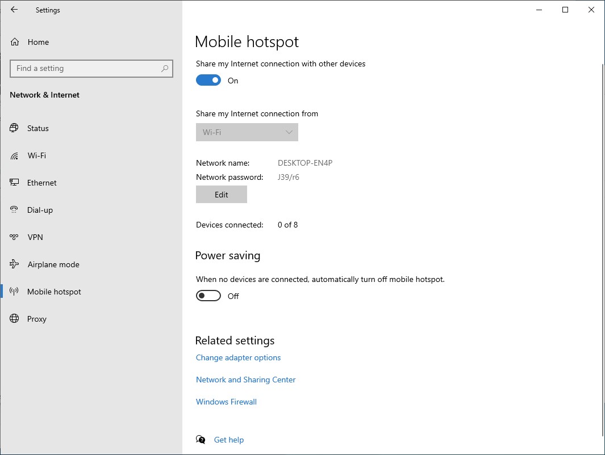Open the Ethernet settings page
Viewport: 605px width, 455px height.
coord(42,183)
